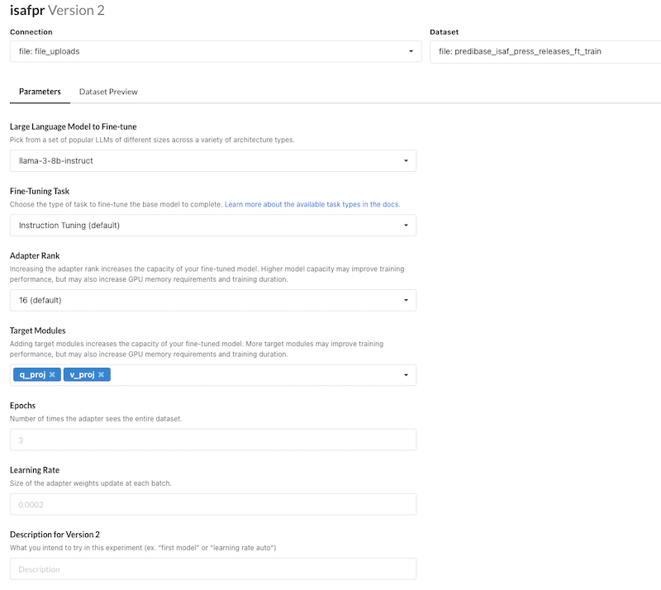Open the Dataset selection dropdown
Viewport: 661px width, 590px height.
pyautogui.click(x=545, y=51)
